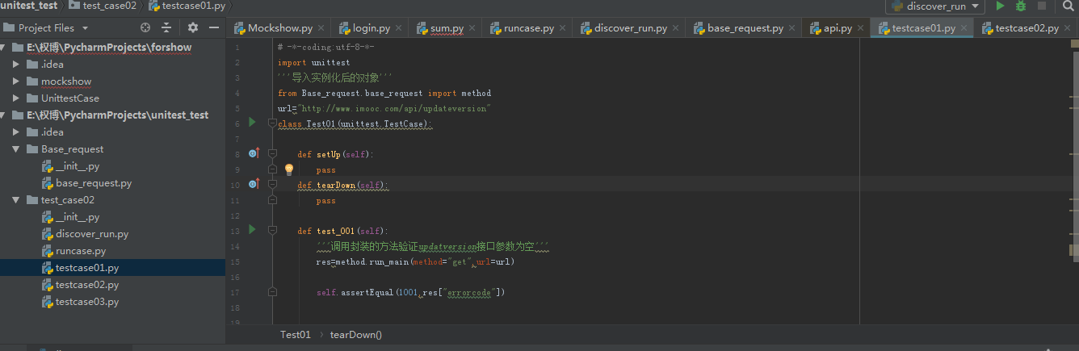
Task: Expand the UnittestCase folder arrow
Action: [x=16, y=98]
